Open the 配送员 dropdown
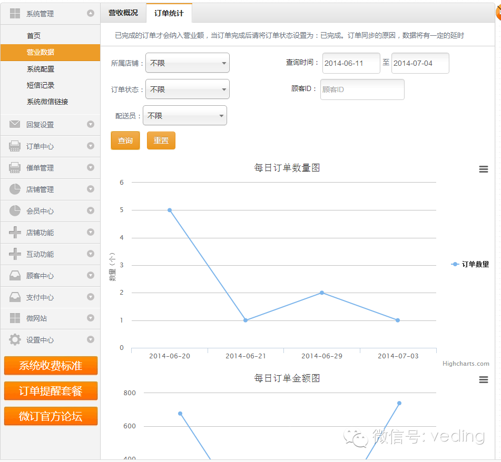 click(185, 115)
